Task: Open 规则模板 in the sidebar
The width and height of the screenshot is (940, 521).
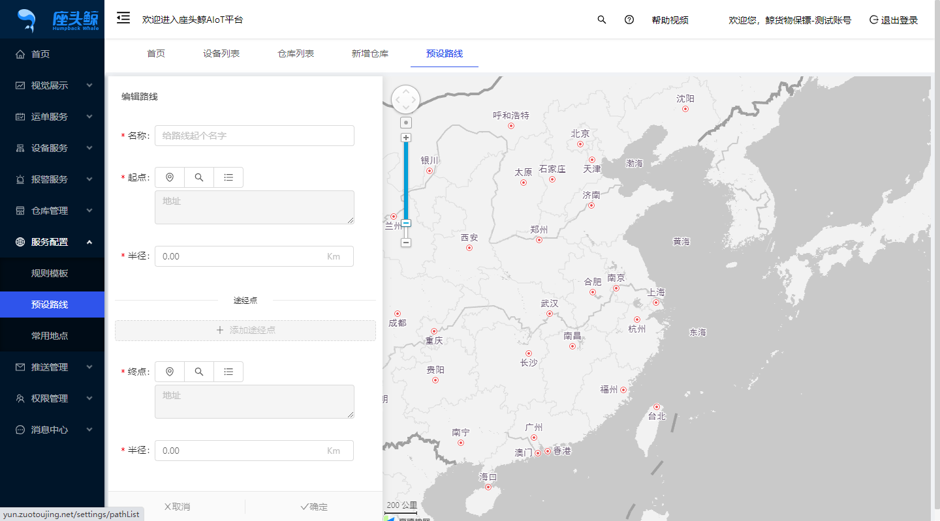Action: point(50,273)
